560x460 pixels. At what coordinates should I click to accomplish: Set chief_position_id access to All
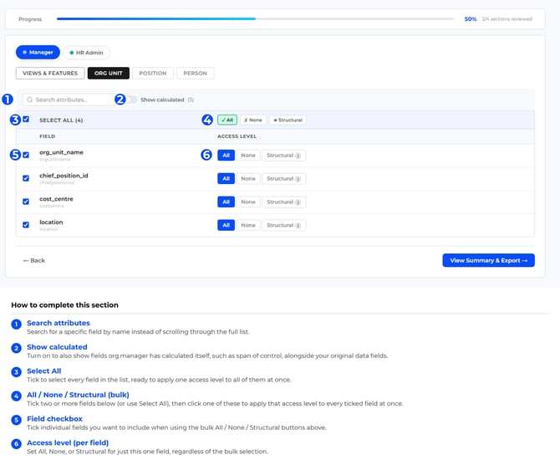pos(226,178)
